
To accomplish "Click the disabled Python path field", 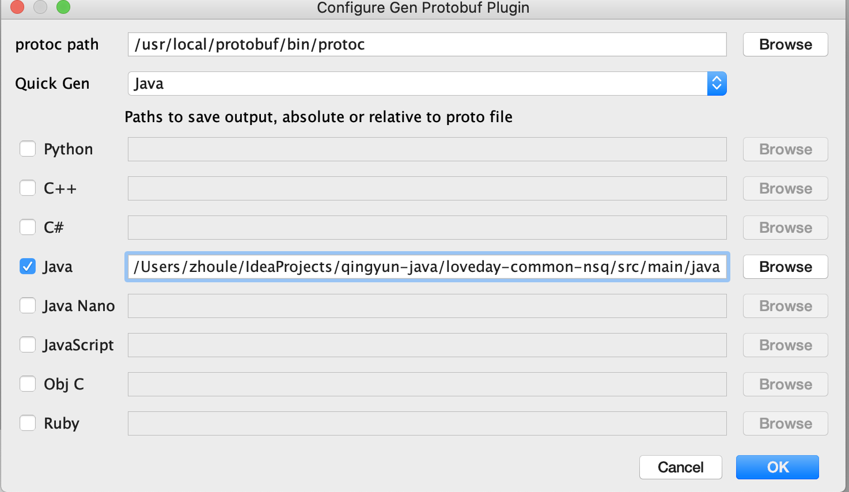I will (x=426, y=149).
